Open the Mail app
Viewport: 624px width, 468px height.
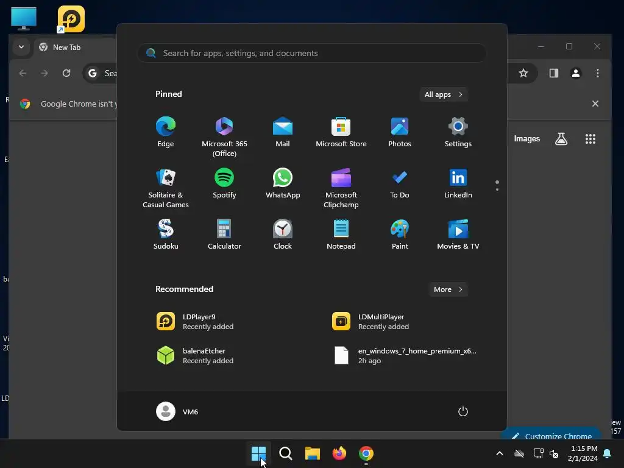tap(283, 132)
